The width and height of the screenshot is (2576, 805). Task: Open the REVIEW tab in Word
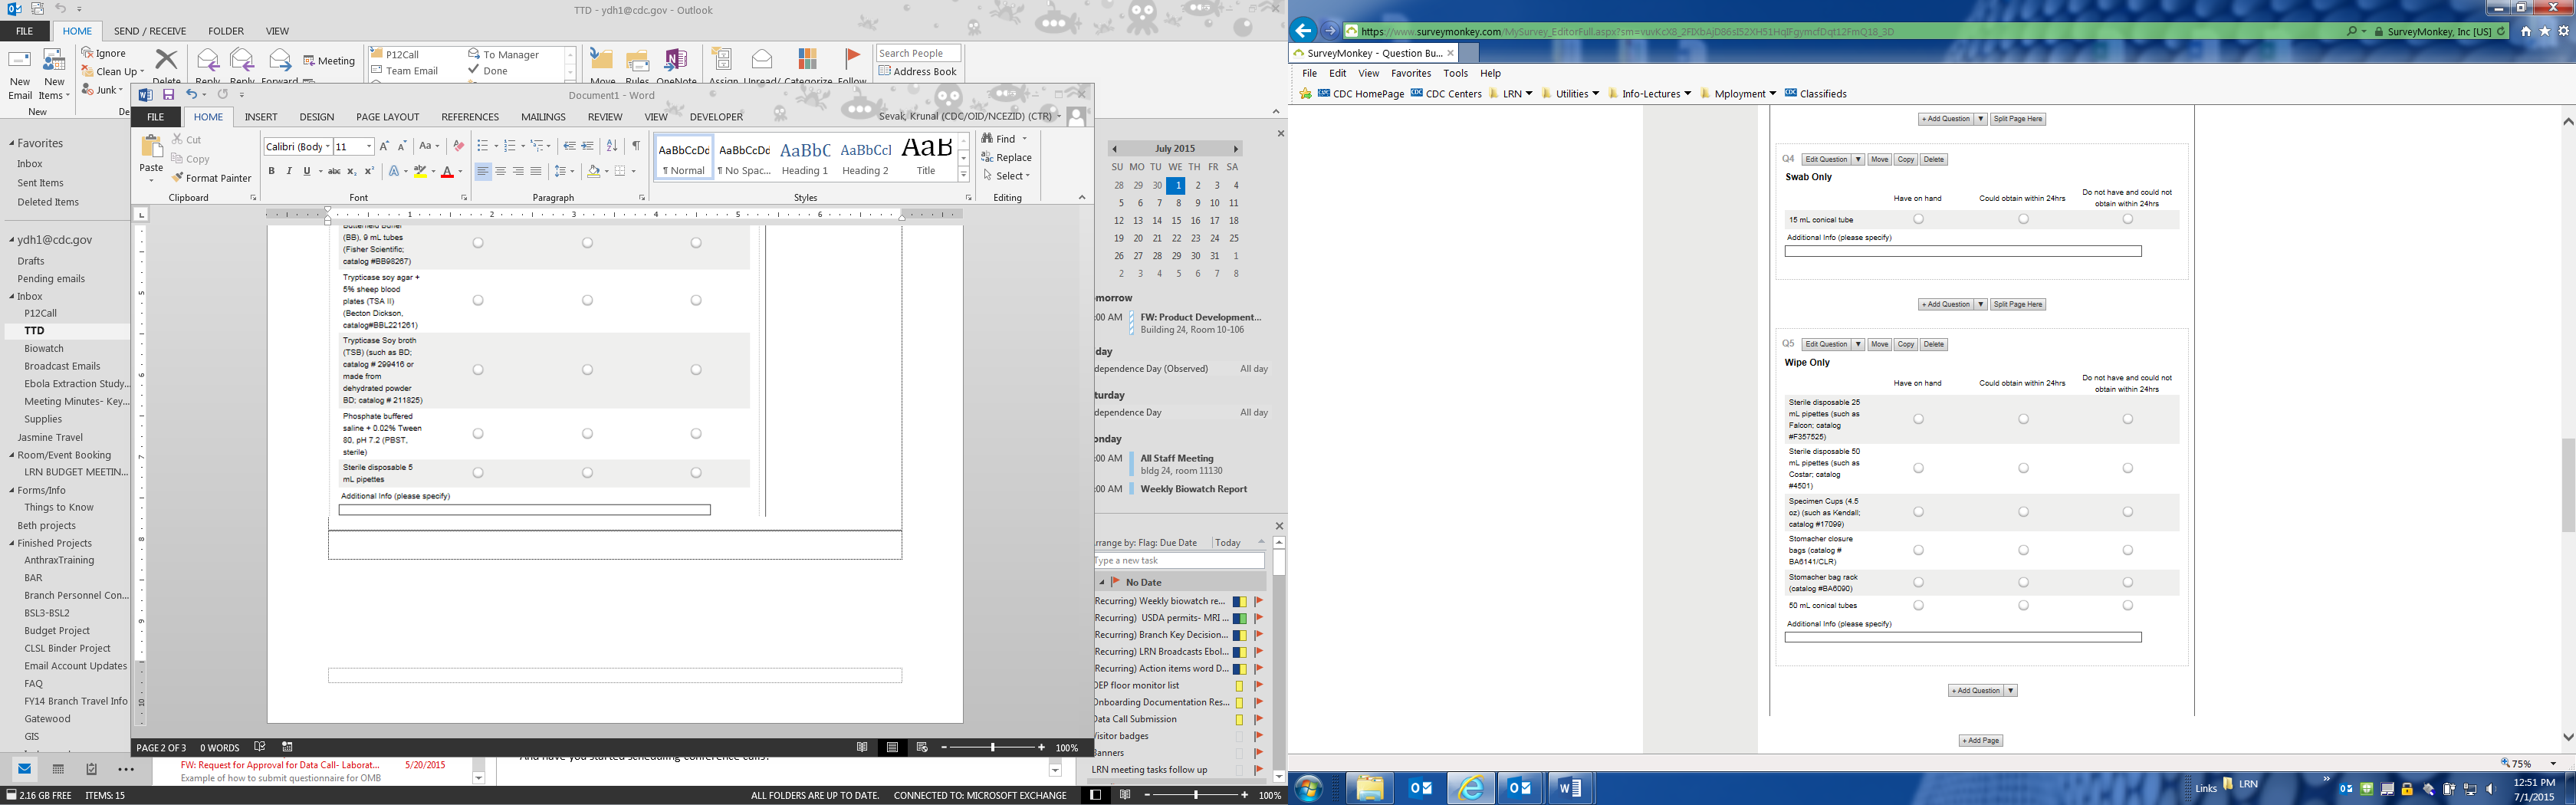click(x=604, y=117)
